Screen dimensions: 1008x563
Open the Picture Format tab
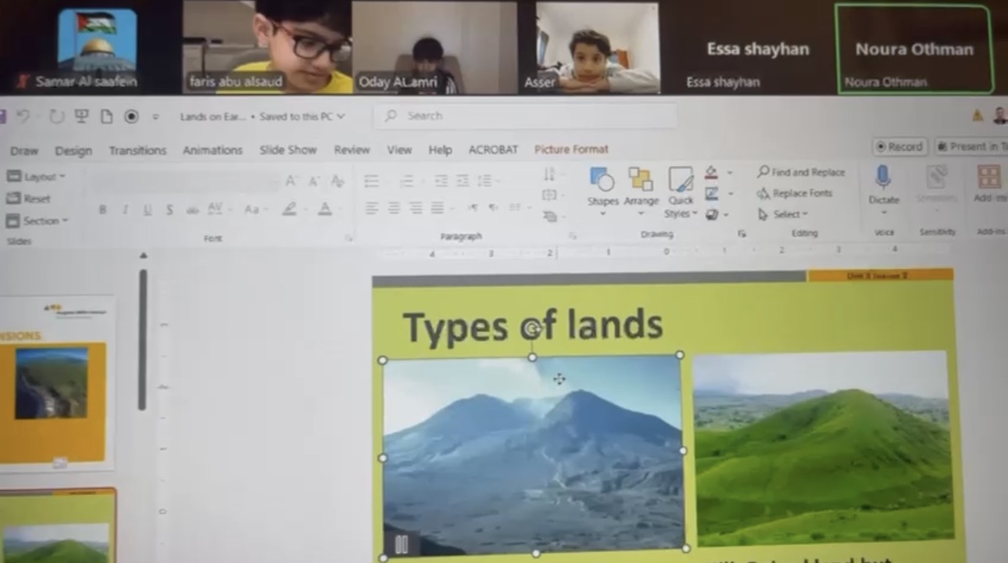pyautogui.click(x=571, y=149)
